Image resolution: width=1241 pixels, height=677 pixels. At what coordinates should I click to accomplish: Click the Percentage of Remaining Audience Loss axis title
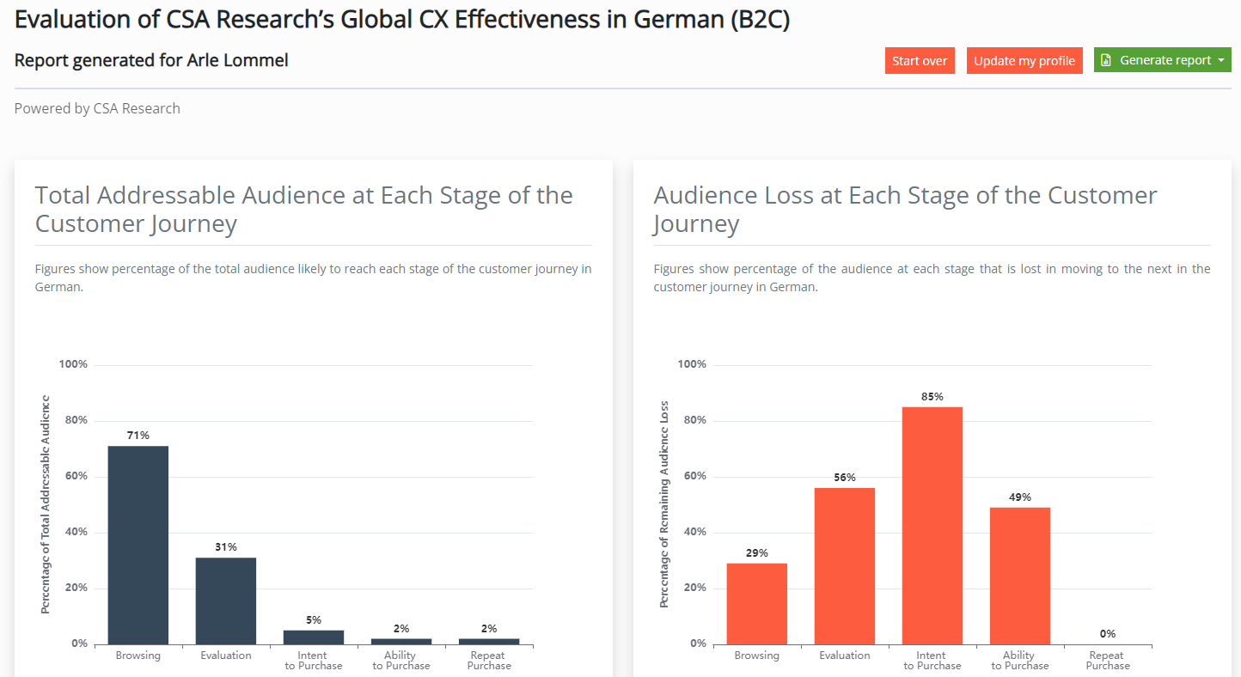point(663,504)
